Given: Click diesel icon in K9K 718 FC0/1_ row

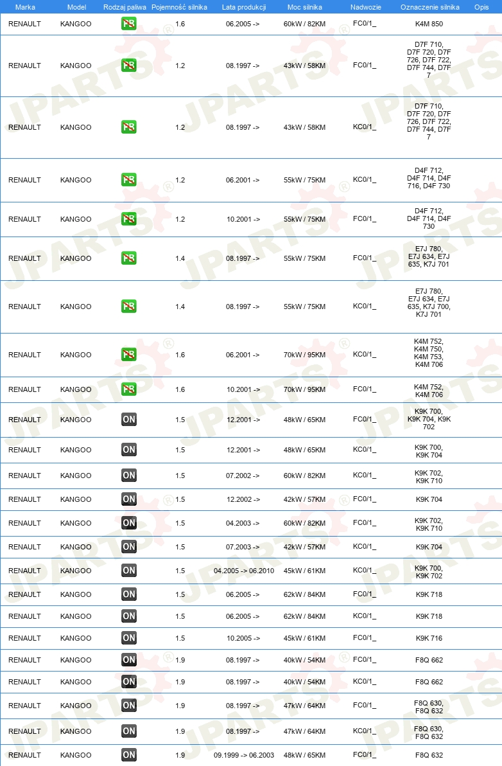Looking at the screenshot, I should tap(129, 594).
